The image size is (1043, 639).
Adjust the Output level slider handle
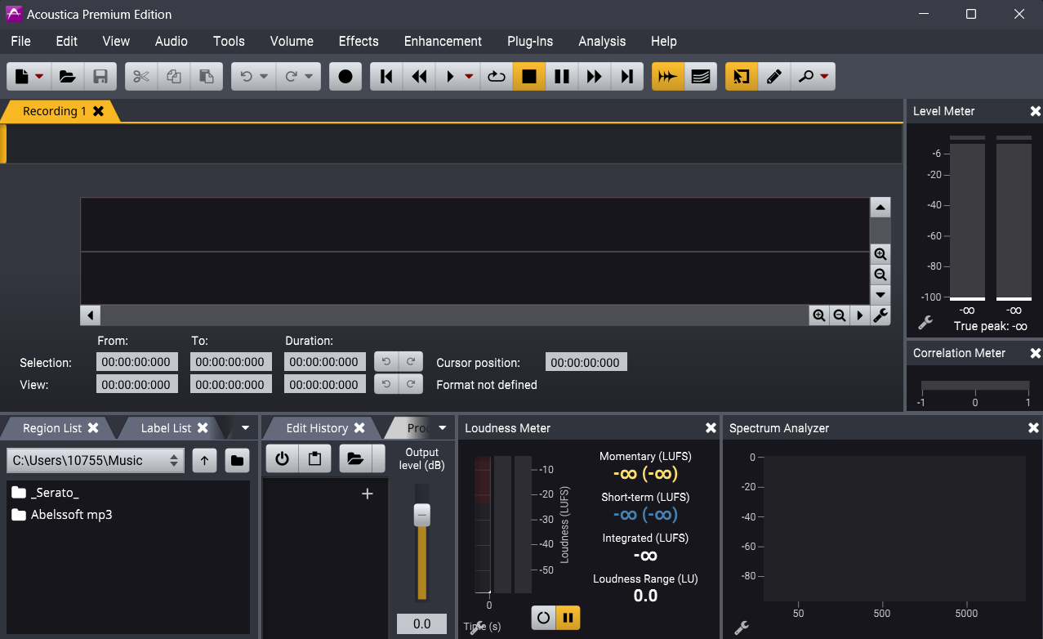pyautogui.click(x=421, y=515)
